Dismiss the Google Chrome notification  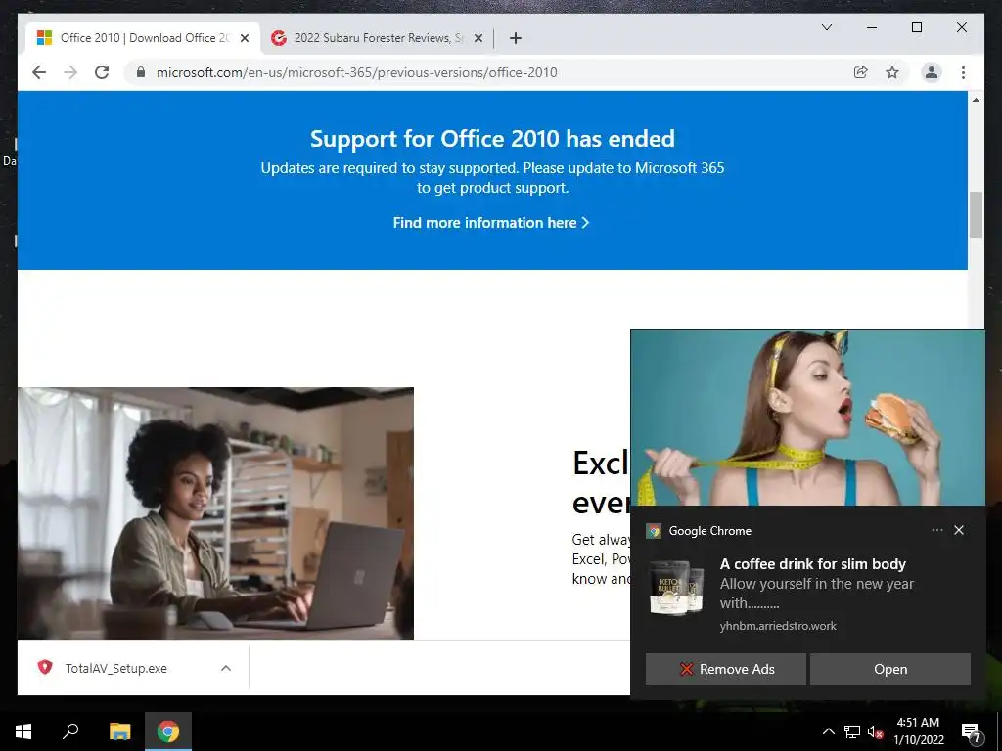click(x=959, y=530)
